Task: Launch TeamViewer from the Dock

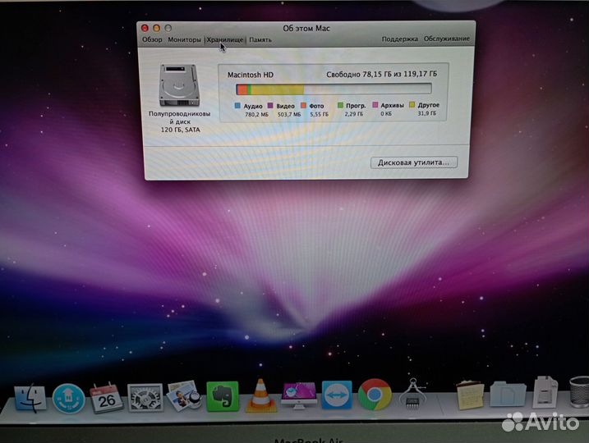Action: [337, 395]
